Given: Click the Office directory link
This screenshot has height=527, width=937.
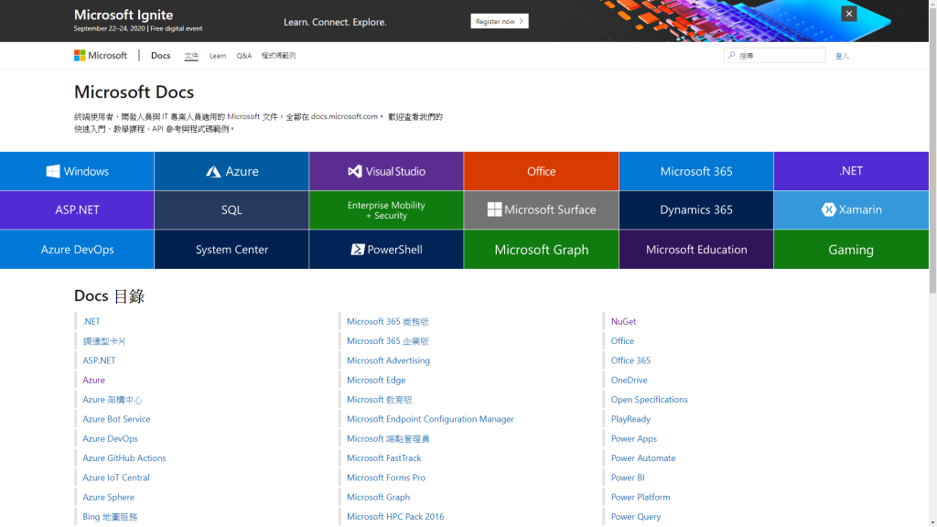Looking at the screenshot, I should pos(622,341).
